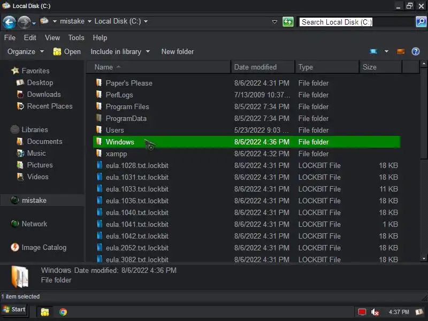Click the muted volume tray icon
Viewport: 428px width, 321px height.
click(x=375, y=312)
